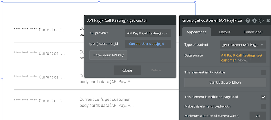The height and width of the screenshot is (120, 271).
Task: Switch to the Appearance tab
Action: pos(196,32)
